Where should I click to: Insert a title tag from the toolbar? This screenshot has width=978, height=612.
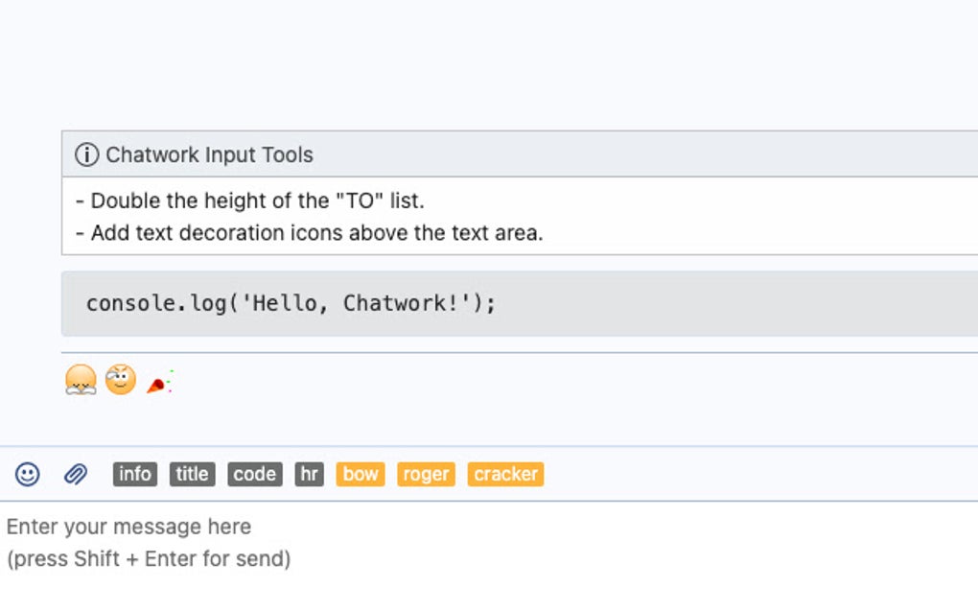pyautogui.click(x=192, y=474)
